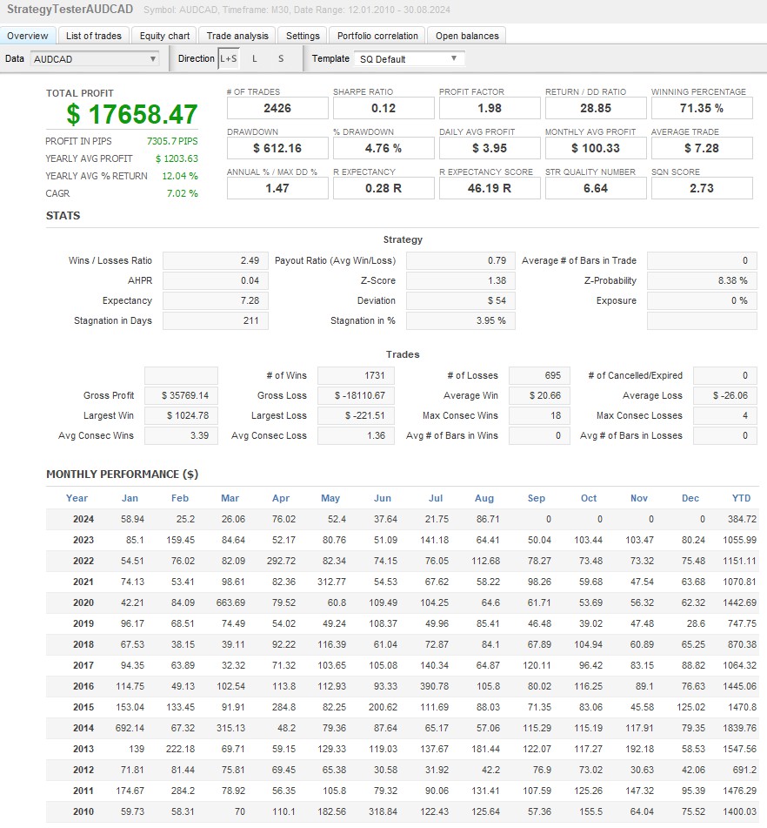Click the # of Losses field 695
This screenshot has width=767, height=828.
pyautogui.click(x=540, y=375)
